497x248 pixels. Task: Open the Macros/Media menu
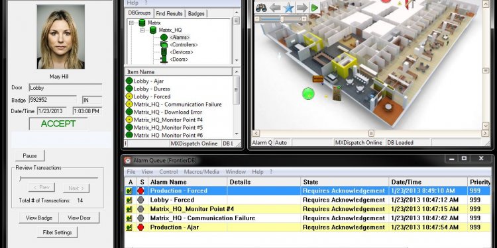[x=201, y=172]
